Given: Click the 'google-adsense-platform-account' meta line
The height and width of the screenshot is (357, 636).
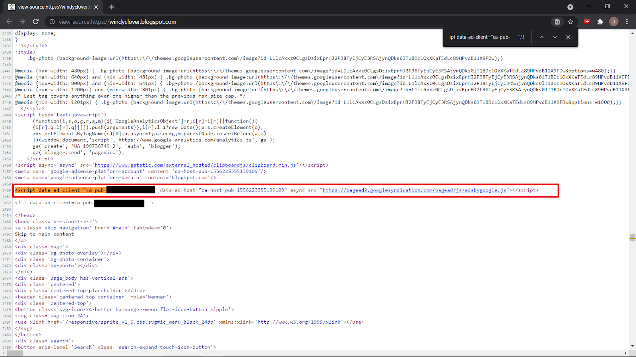Looking at the screenshot, I should coord(140,171).
